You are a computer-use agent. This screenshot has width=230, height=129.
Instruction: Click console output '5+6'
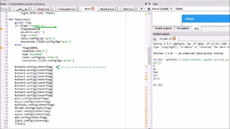156,72
